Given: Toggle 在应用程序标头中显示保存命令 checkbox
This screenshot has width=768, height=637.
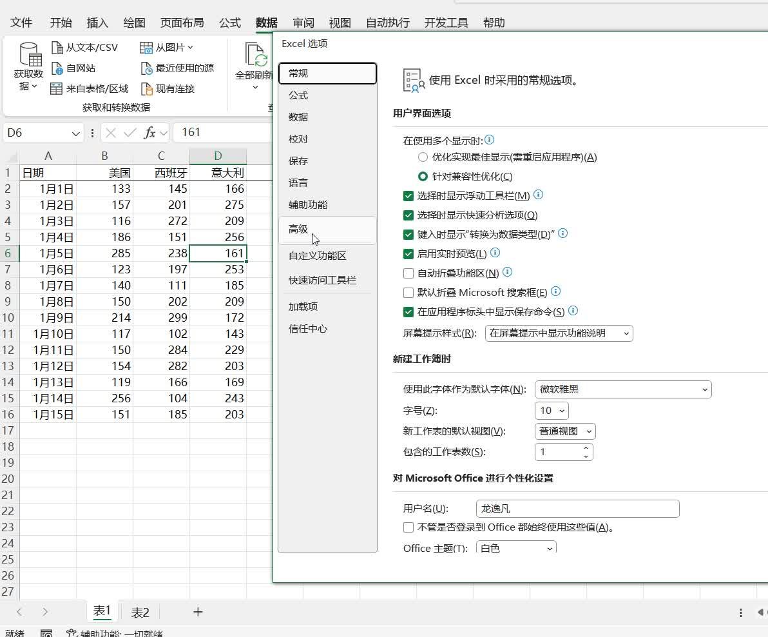Looking at the screenshot, I should point(408,312).
